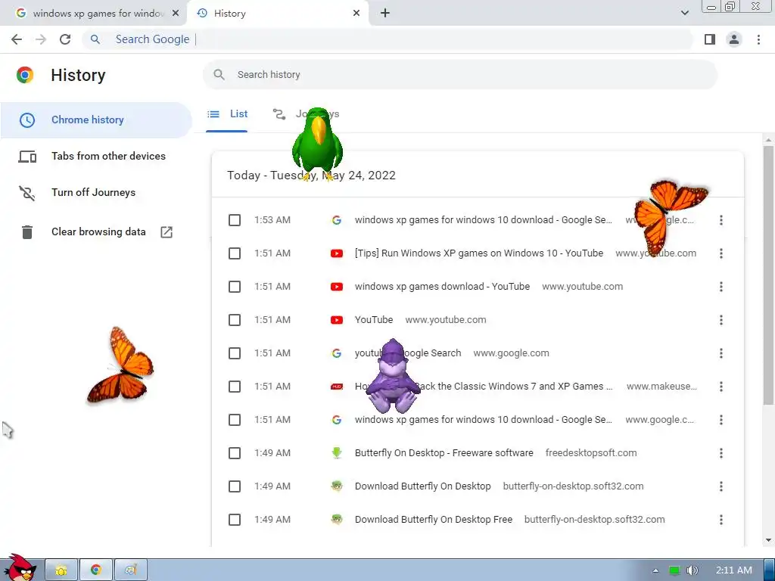Check the Butterfly On Desktop Freeware entry

pos(235,453)
